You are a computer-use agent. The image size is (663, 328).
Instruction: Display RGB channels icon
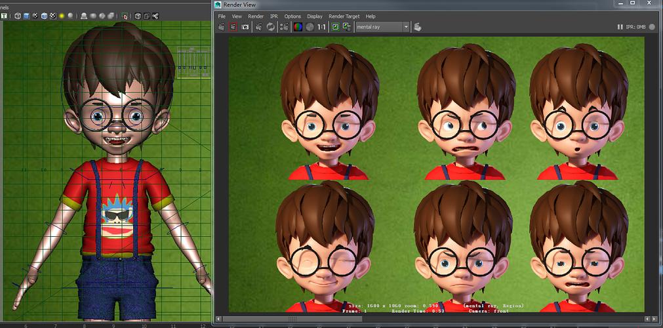tap(298, 27)
